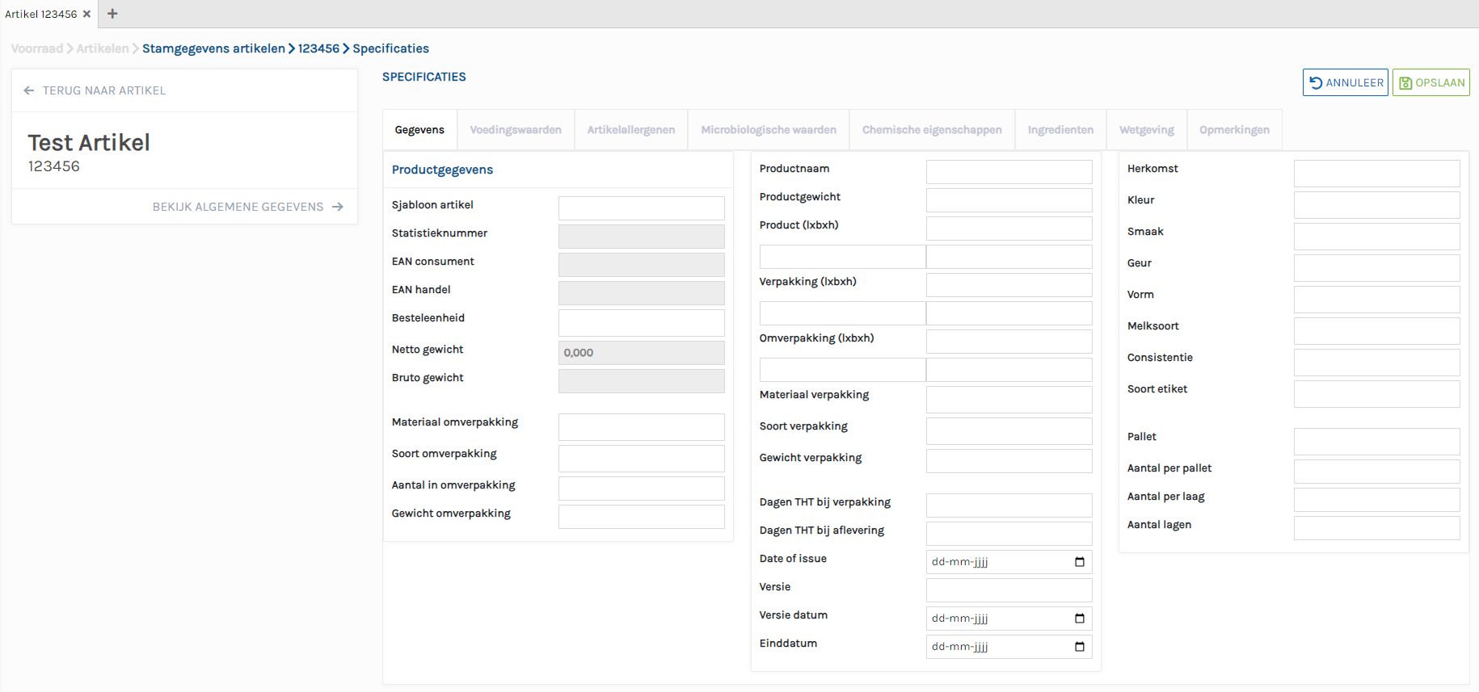Screen dimensions: 1479x692
Task: Open calendar picker for Einddatum
Action: [1079, 647]
